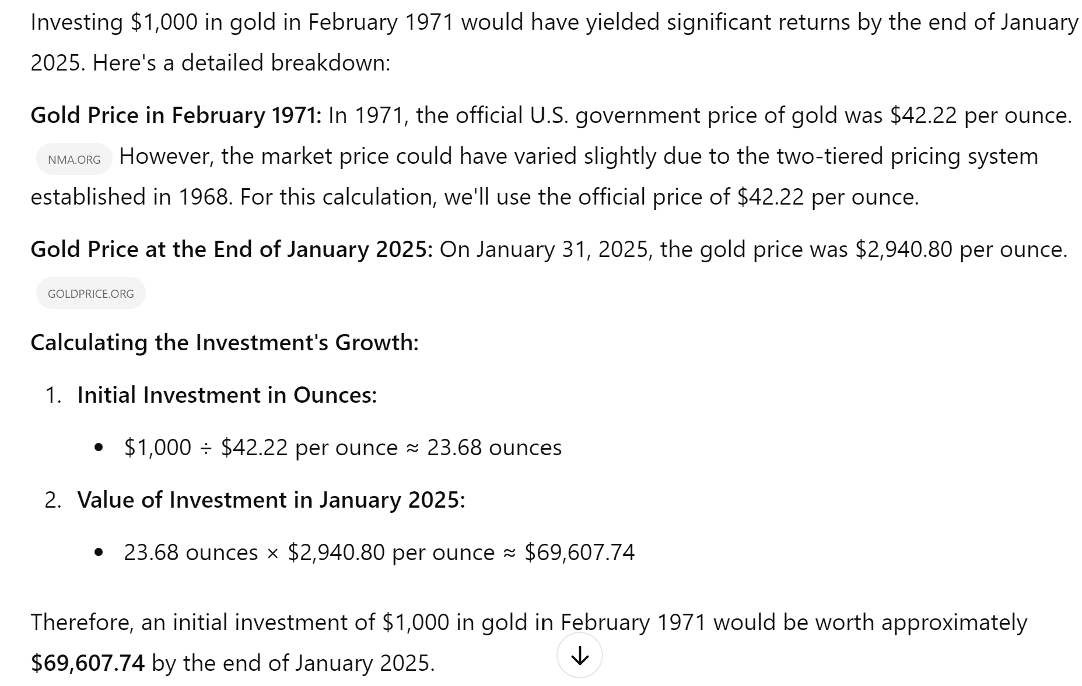Click the '$1,000 ÷ $42.22 per ounce' calculation line

(343, 448)
